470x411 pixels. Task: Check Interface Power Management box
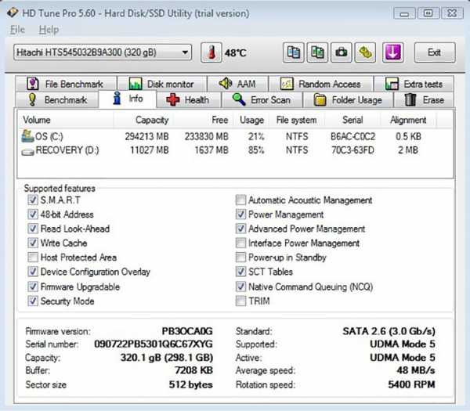tap(240, 243)
